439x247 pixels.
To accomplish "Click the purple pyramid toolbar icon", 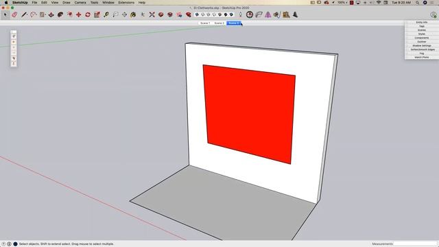I will [x=268, y=14].
